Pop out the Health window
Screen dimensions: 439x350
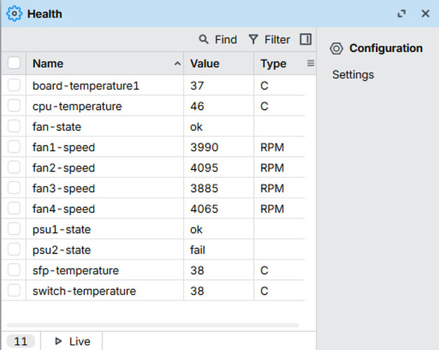click(402, 13)
